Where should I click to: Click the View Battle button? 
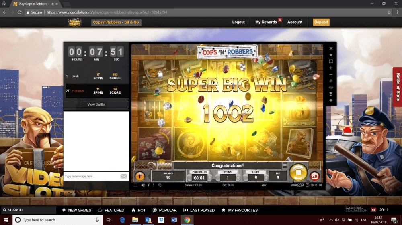(96, 104)
